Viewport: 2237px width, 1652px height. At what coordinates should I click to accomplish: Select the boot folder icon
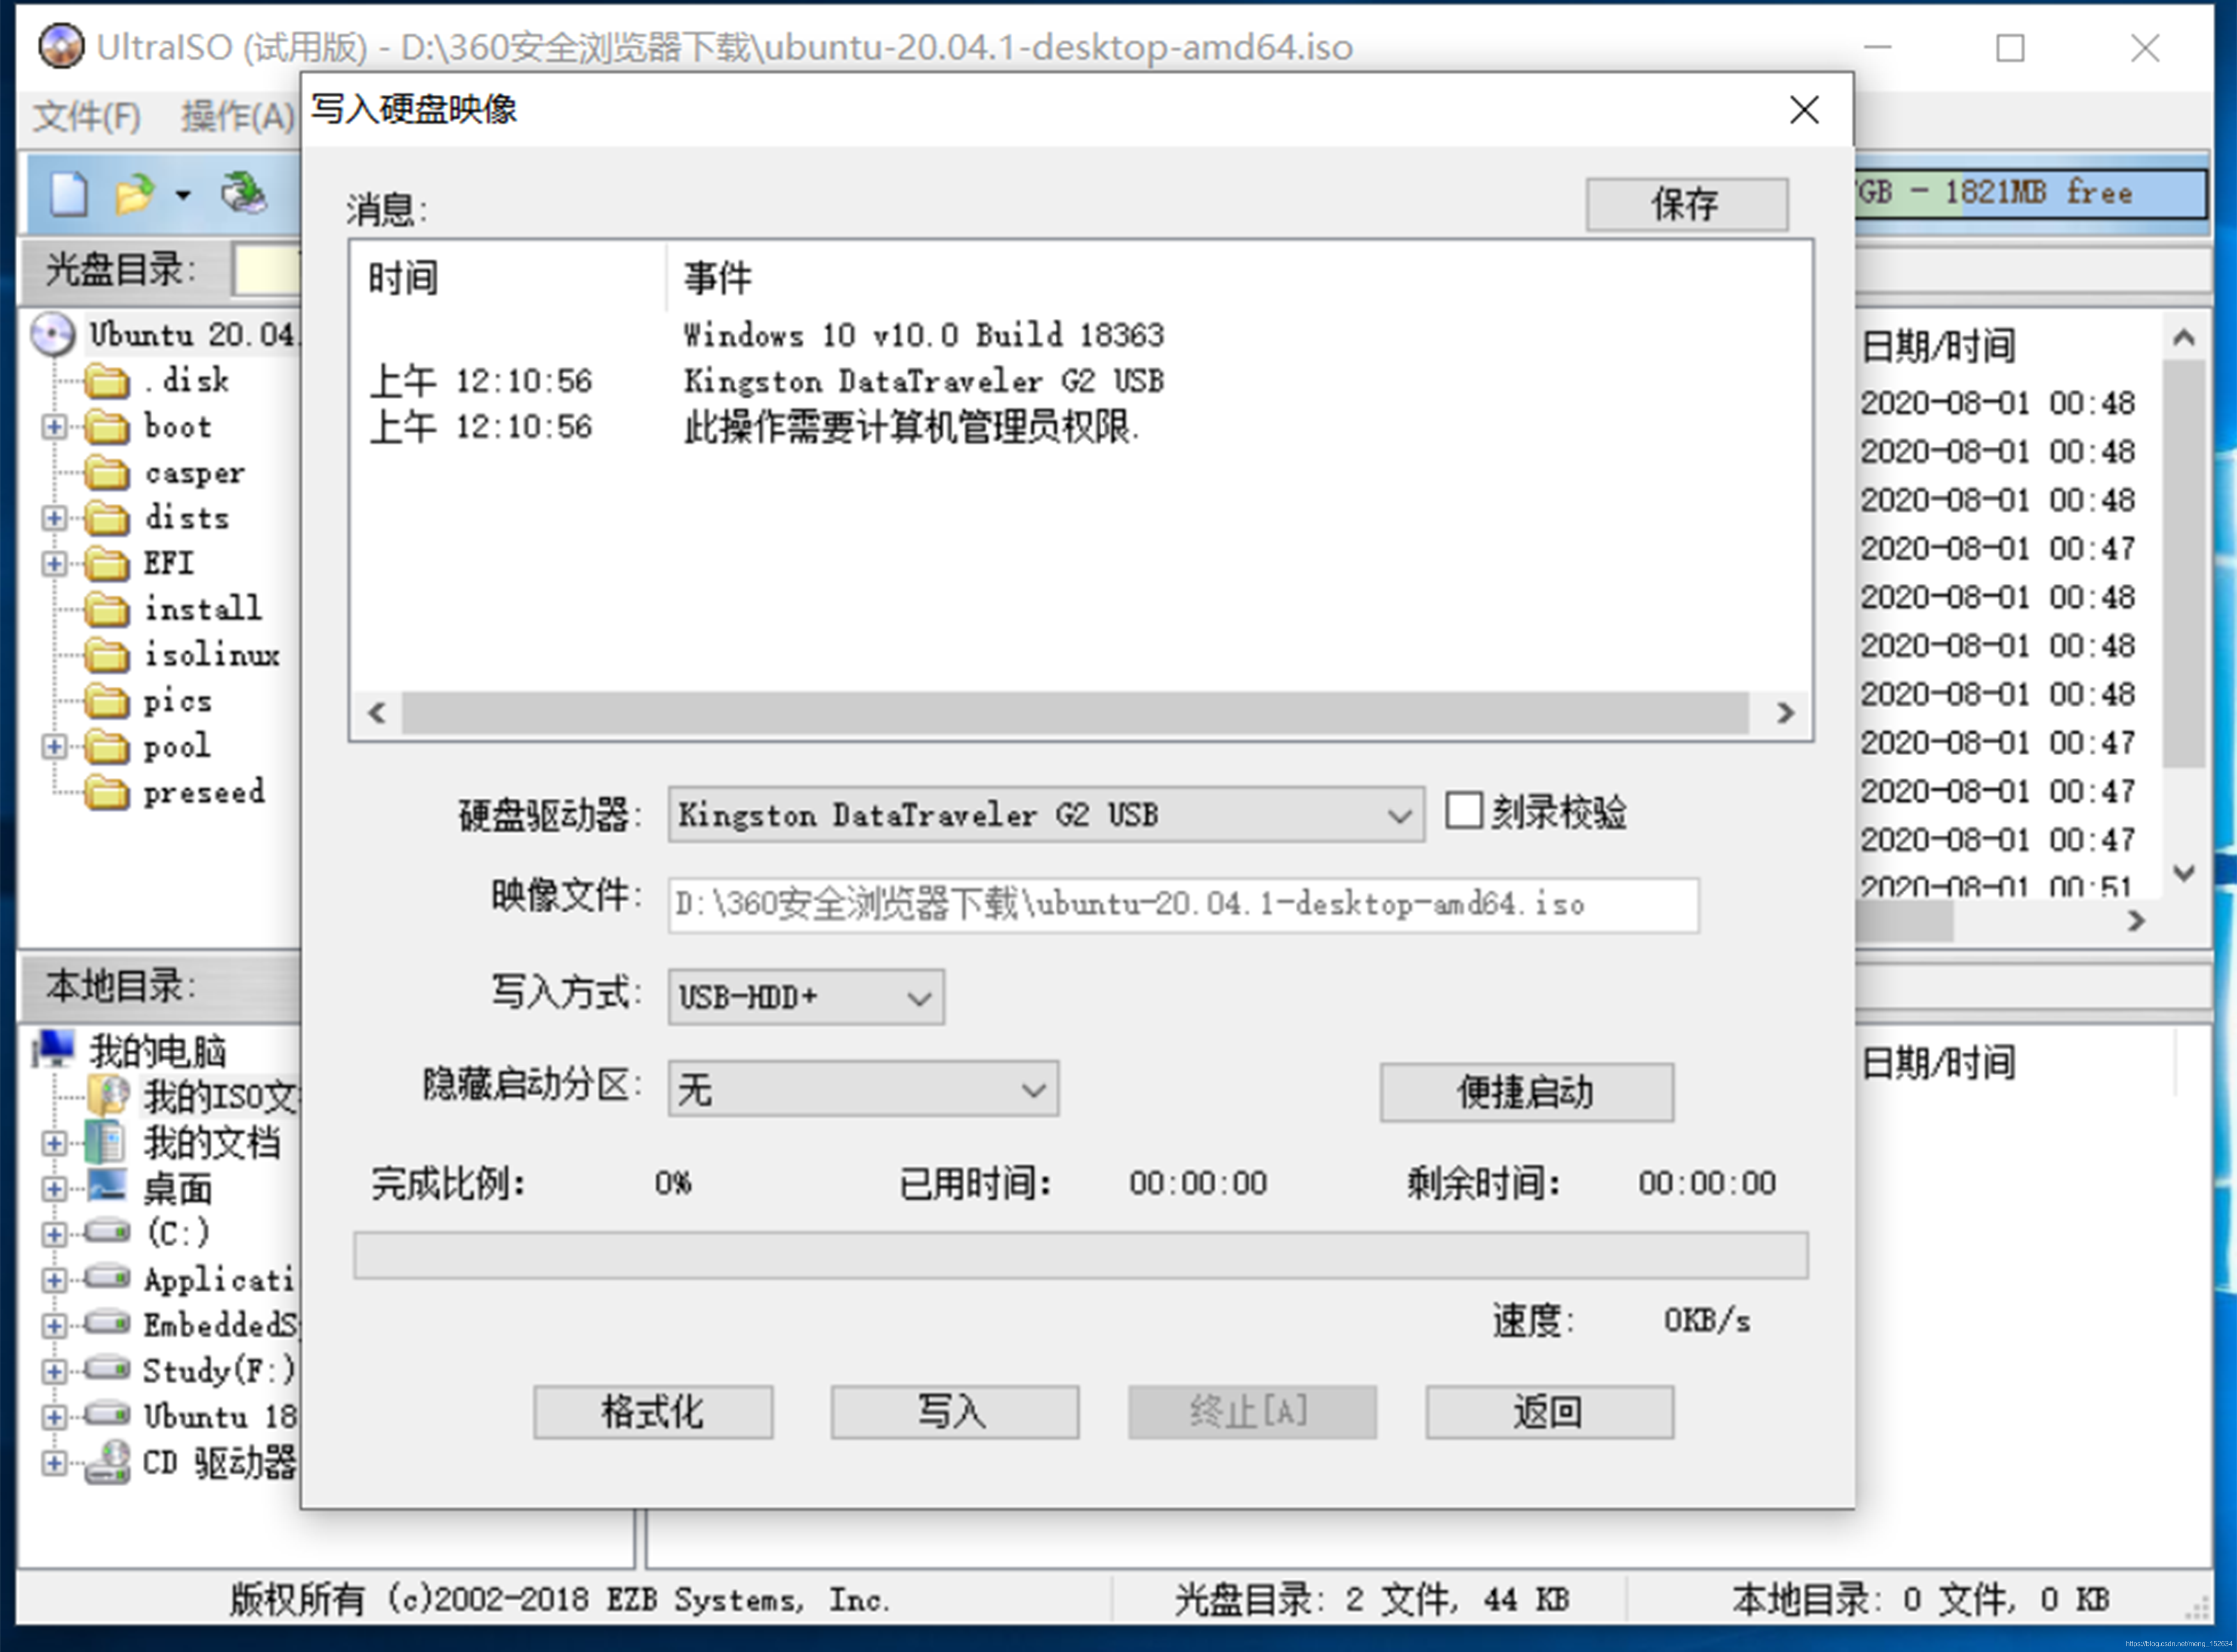(x=107, y=427)
